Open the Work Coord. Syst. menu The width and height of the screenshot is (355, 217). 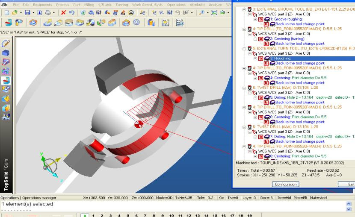(148, 5)
